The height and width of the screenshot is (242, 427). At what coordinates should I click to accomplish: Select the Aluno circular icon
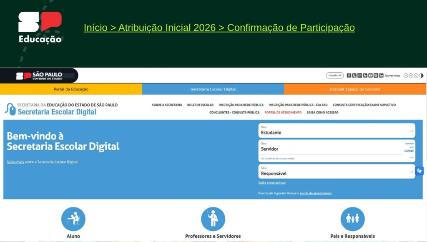(x=73, y=217)
